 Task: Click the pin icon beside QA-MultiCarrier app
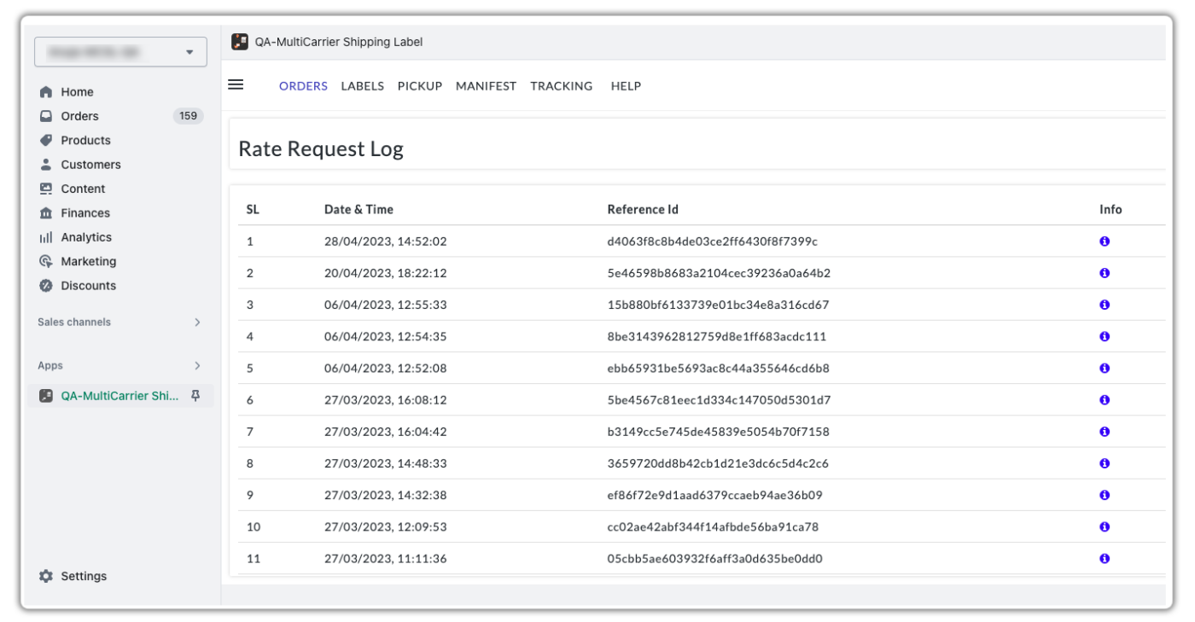coord(195,396)
